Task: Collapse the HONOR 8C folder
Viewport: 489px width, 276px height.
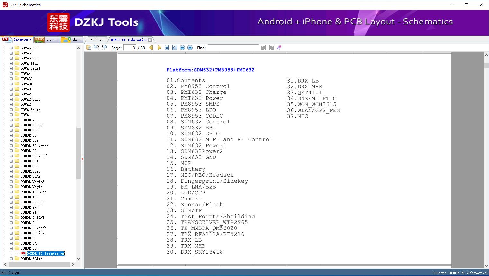Action: (x=11, y=248)
